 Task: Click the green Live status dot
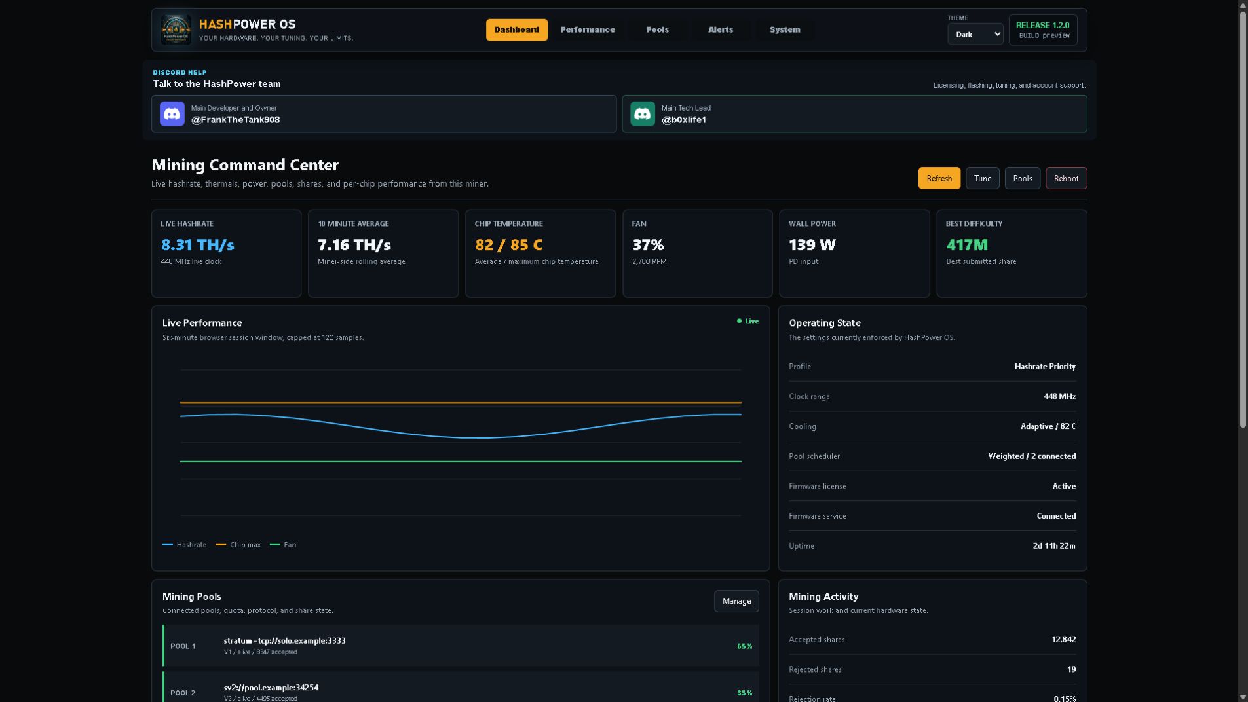(739, 321)
